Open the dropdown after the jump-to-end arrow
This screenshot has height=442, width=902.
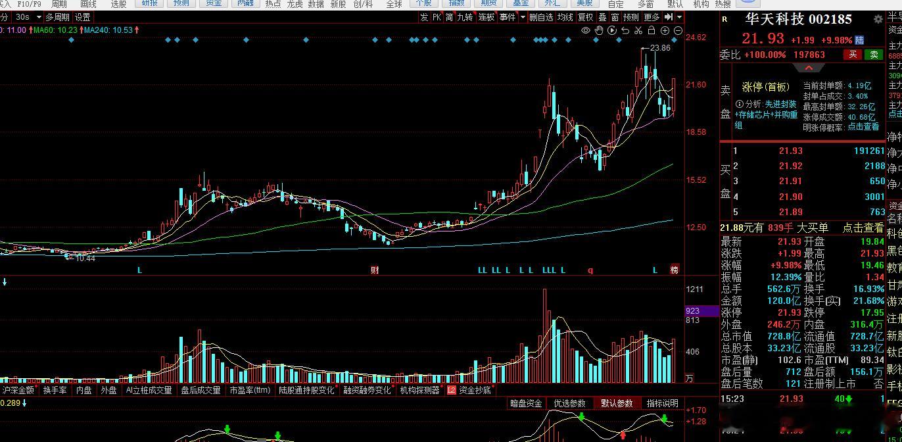[x=679, y=17]
